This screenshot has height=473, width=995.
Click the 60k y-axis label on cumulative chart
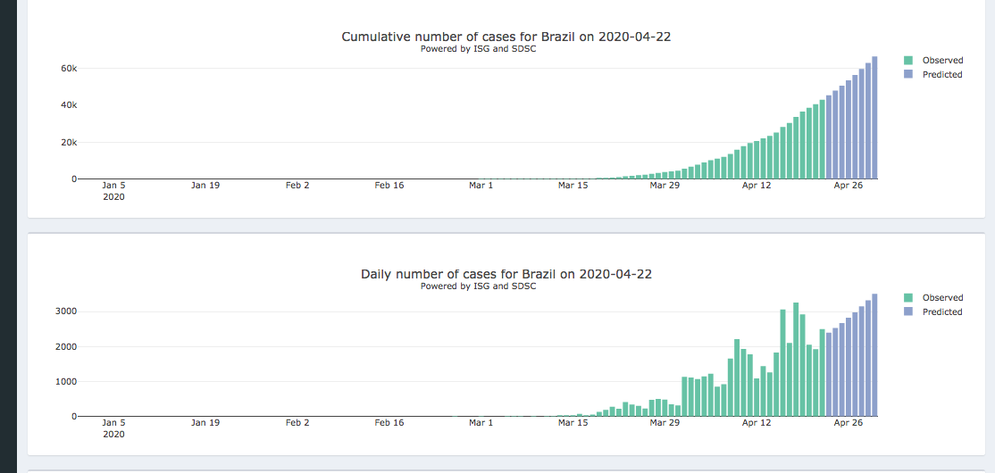click(x=69, y=69)
